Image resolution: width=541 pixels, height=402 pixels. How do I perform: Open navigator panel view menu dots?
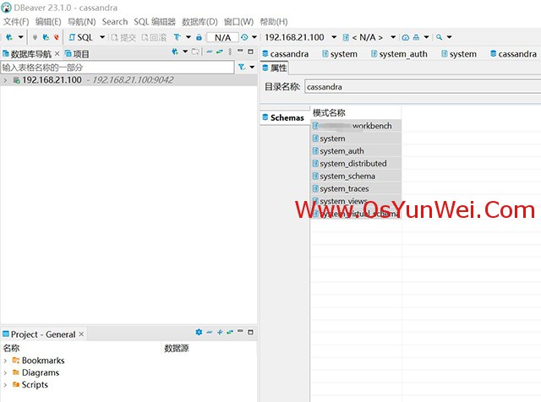(x=230, y=52)
